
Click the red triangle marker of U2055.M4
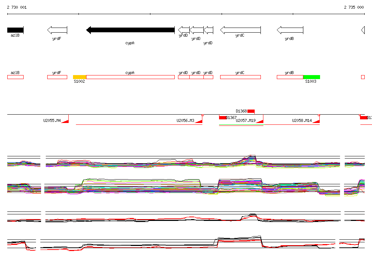click(65, 121)
